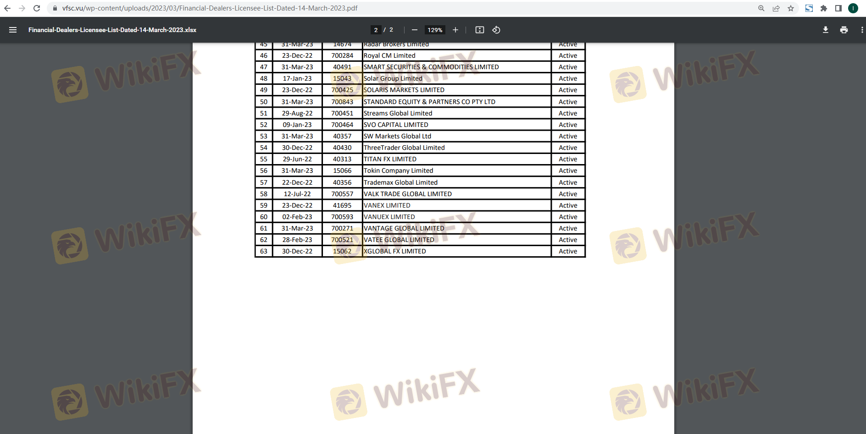Open the blue extension icon next to the star
The height and width of the screenshot is (434, 866).
pyautogui.click(x=809, y=8)
